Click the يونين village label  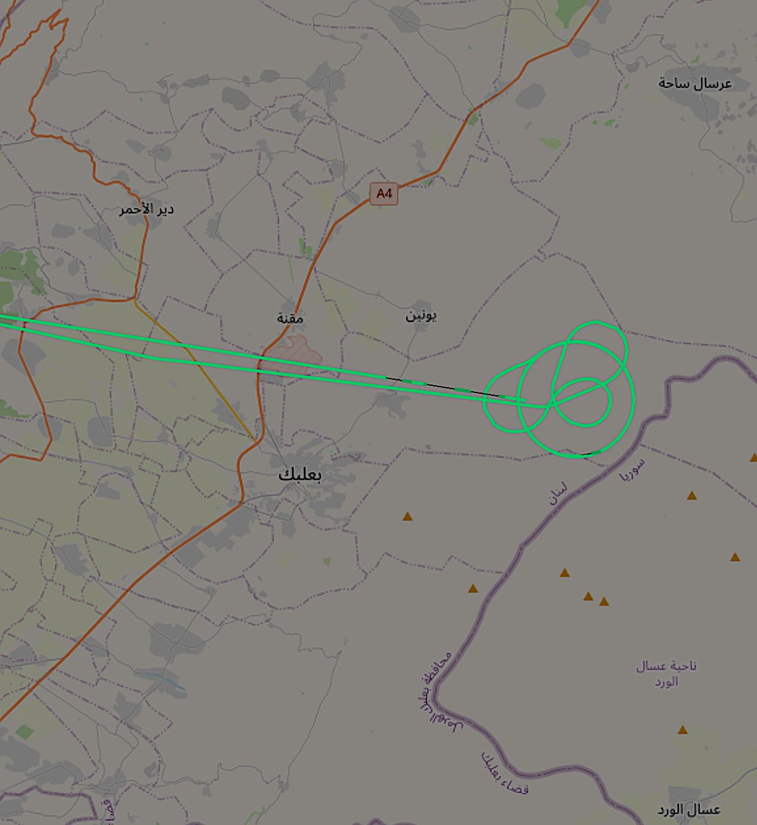point(421,315)
